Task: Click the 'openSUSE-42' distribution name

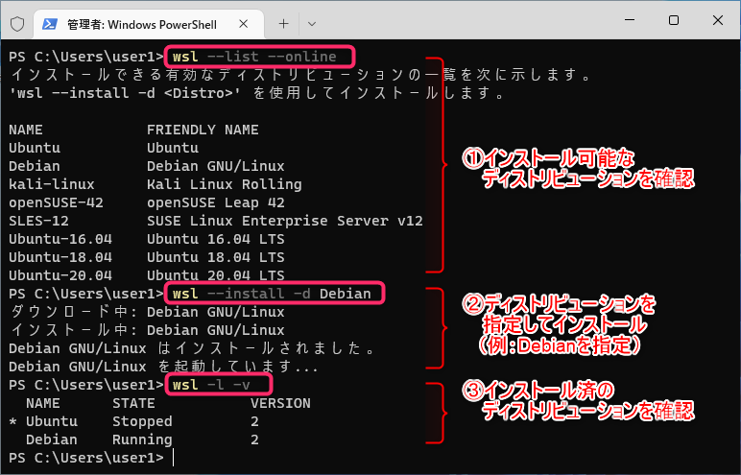Action: pos(56,202)
